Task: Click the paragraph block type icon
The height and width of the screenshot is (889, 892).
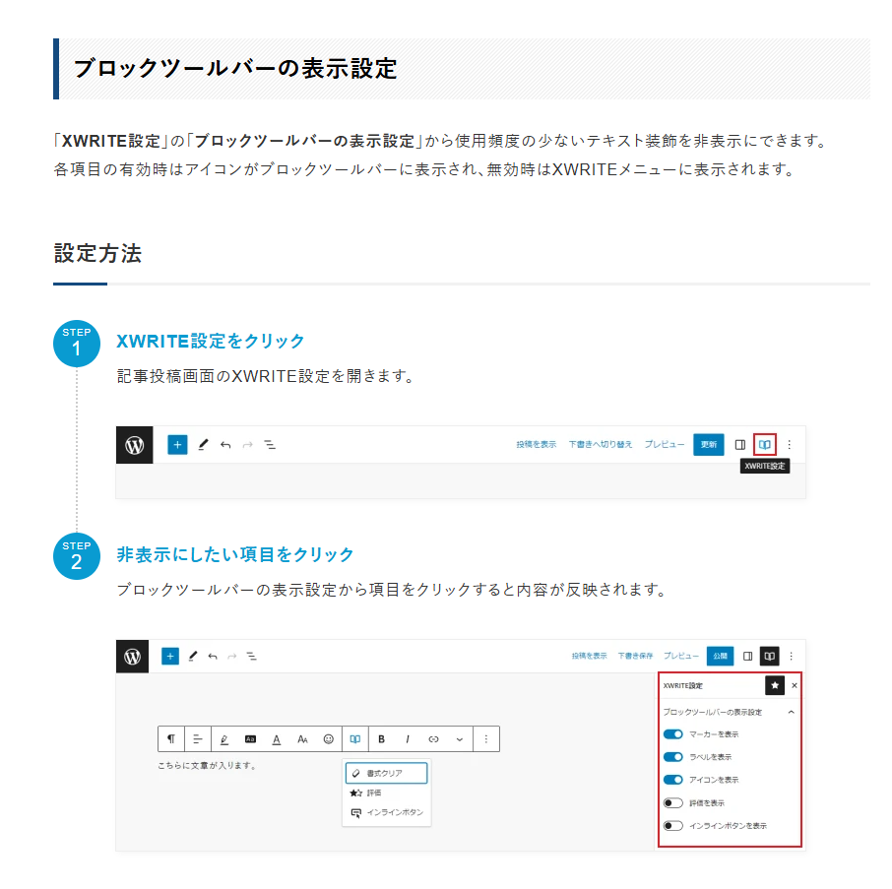Action: tap(171, 738)
